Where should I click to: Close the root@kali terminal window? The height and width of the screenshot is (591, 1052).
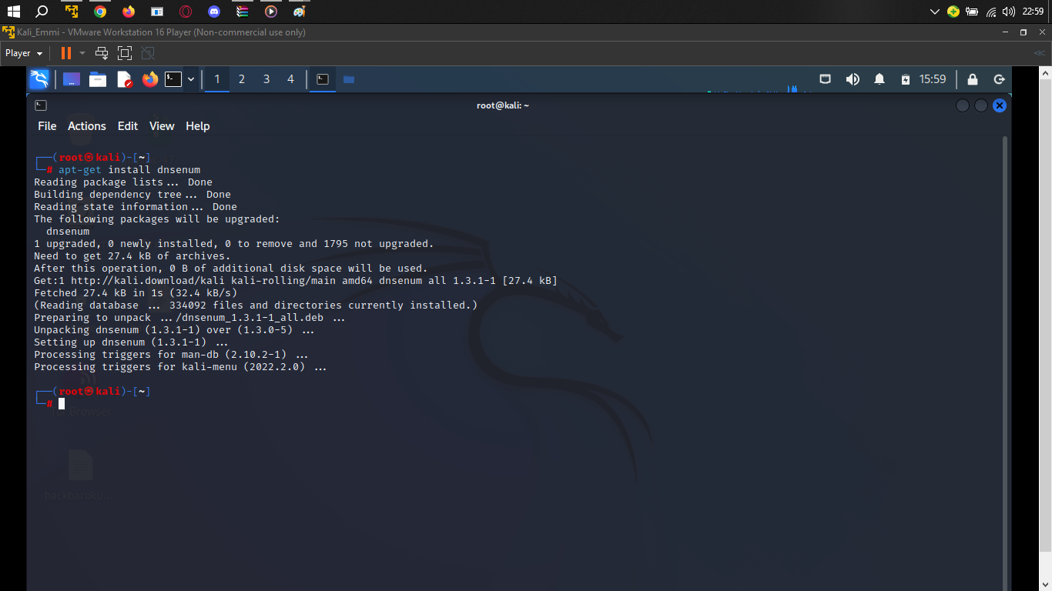tap(1000, 105)
